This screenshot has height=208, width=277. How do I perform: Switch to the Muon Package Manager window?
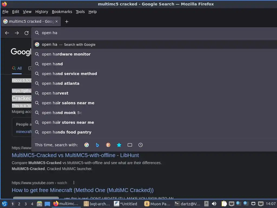157,204
